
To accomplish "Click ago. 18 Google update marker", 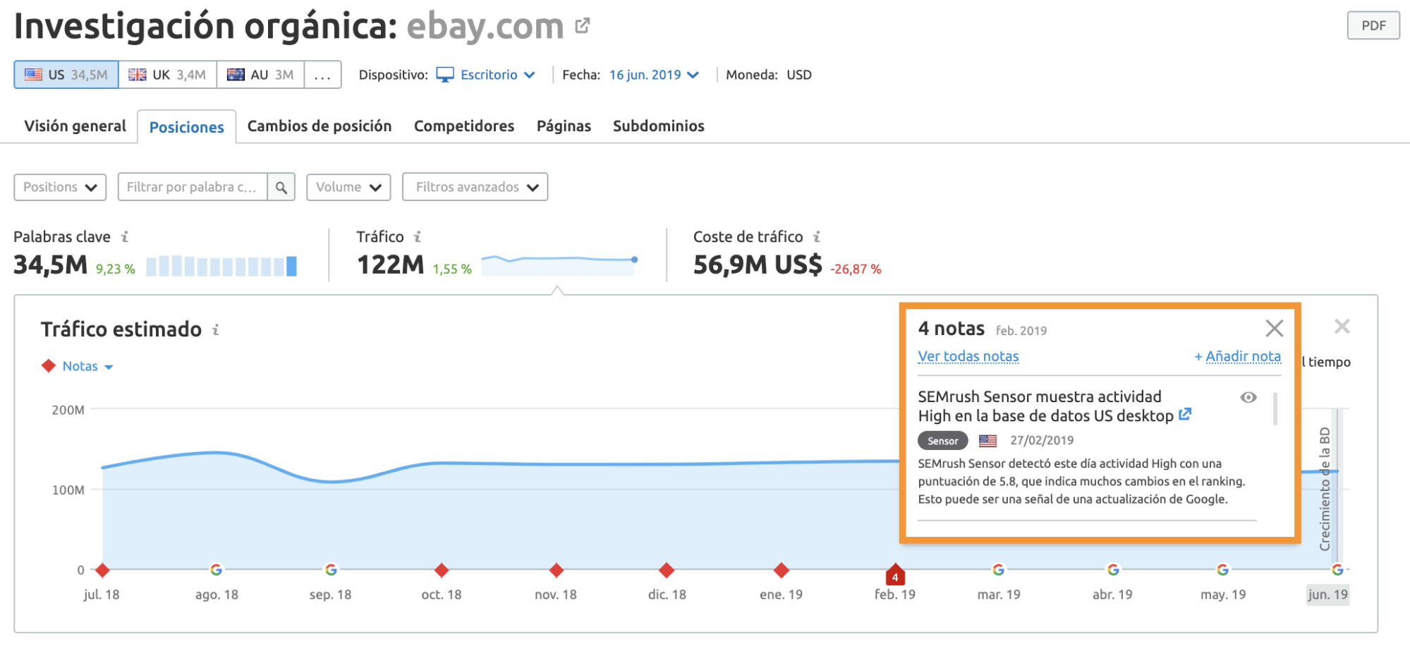I will click(217, 569).
